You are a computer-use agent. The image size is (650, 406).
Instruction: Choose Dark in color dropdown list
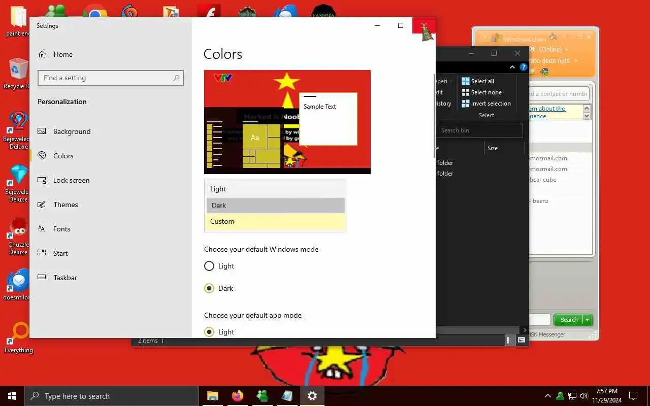275,205
